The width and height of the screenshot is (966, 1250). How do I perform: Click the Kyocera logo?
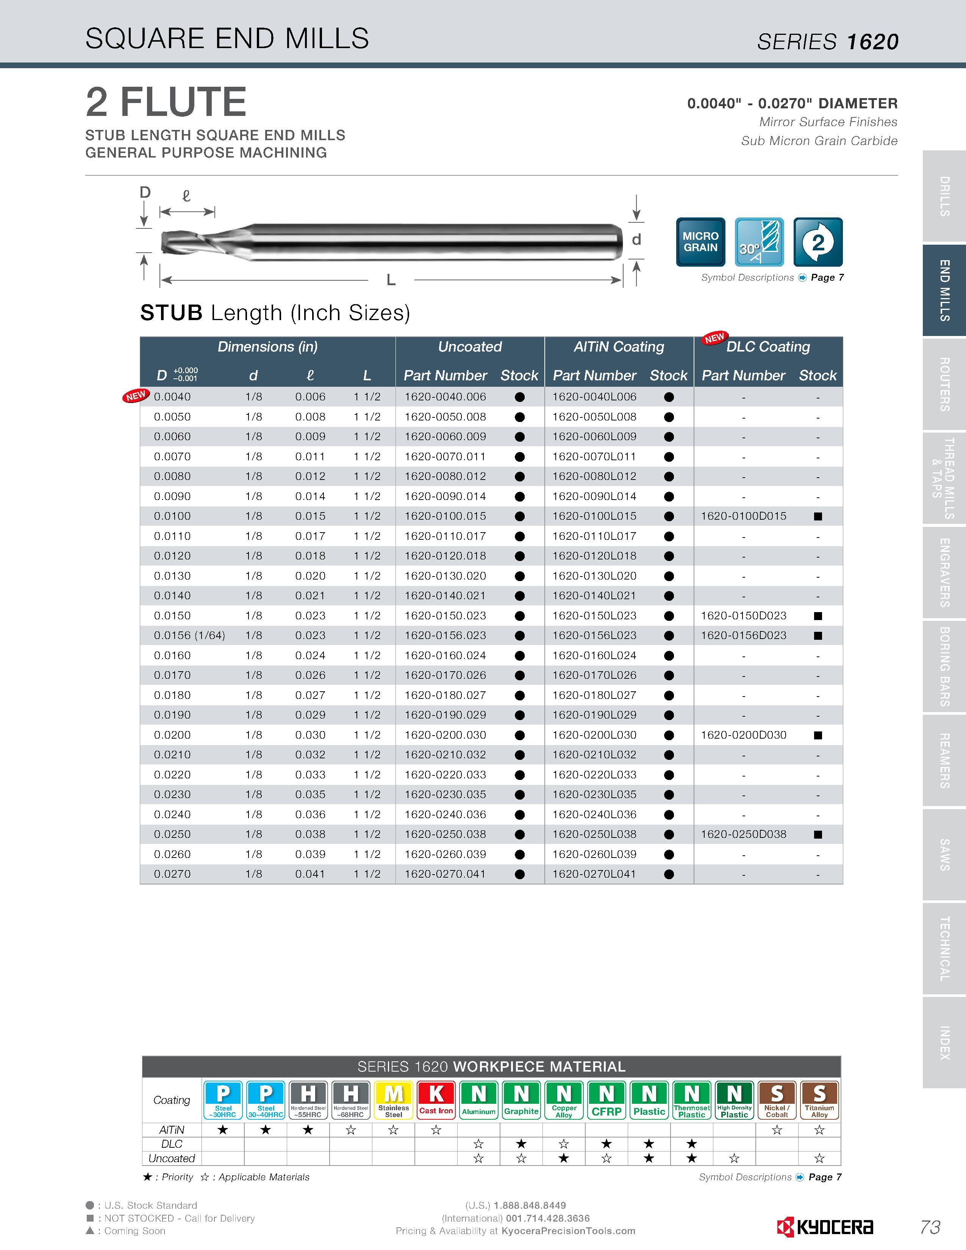(825, 1227)
